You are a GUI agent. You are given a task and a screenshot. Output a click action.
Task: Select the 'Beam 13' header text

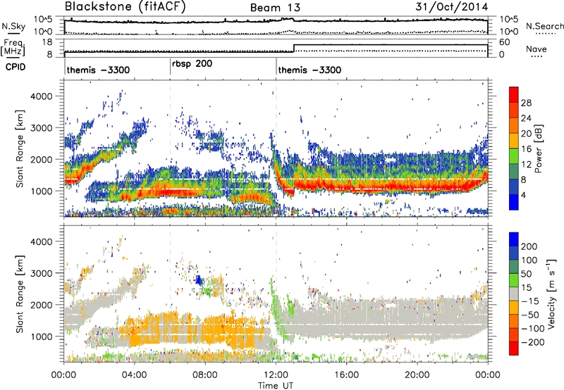click(275, 8)
